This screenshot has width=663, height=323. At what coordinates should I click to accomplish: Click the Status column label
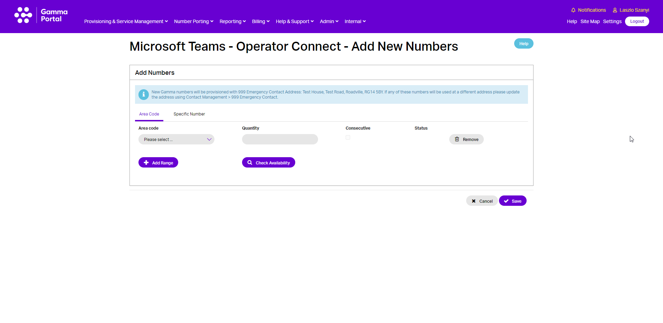pyautogui.click(x=421, y=128)
